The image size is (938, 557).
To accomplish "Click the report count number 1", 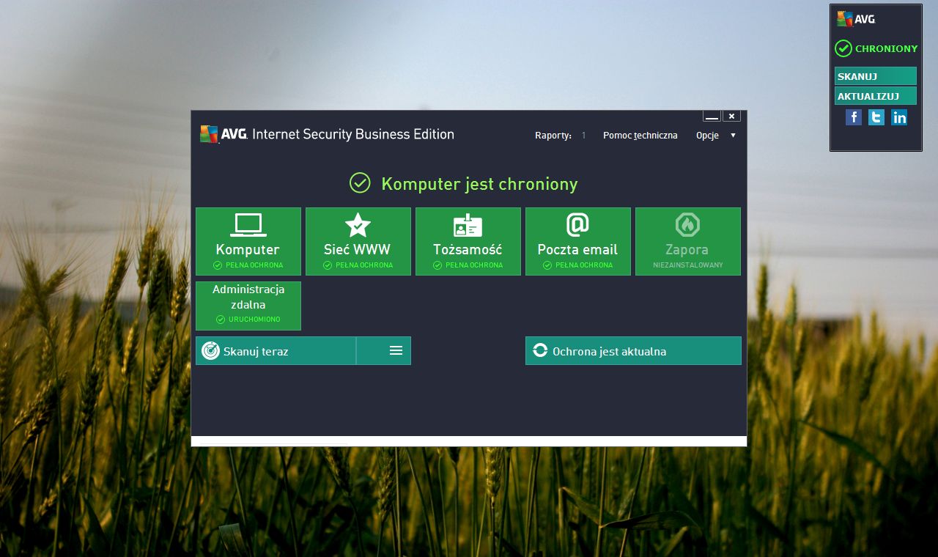I will (584, 136).
